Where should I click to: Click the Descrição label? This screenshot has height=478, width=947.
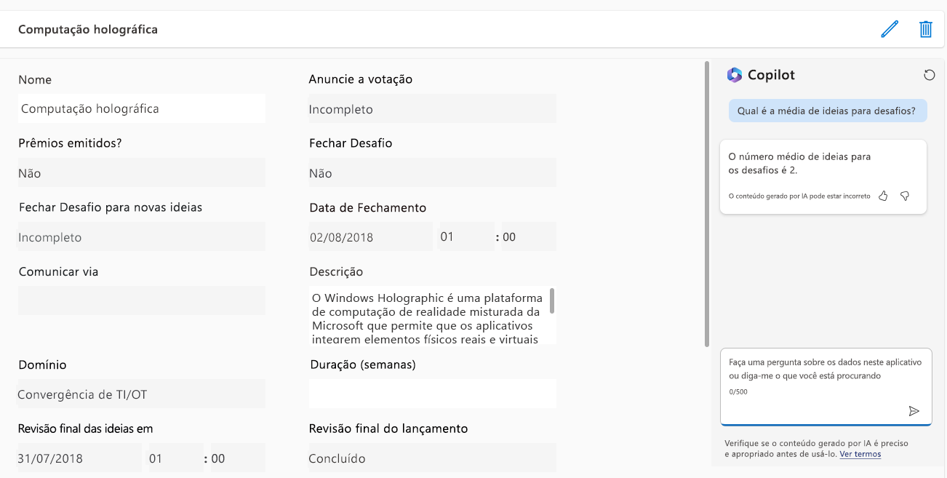click(x=336, y=272)
